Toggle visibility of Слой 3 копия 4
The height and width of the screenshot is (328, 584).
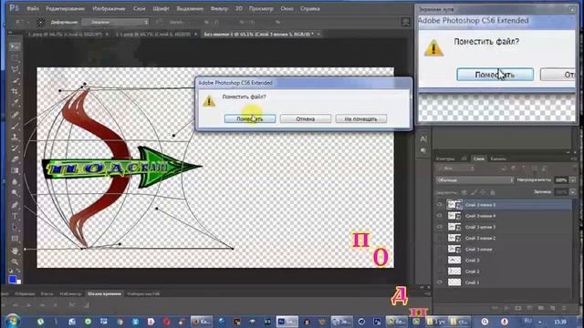click(x=440, y=216)
